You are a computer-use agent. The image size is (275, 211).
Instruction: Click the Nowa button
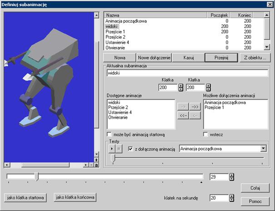(x=120, y=58)
